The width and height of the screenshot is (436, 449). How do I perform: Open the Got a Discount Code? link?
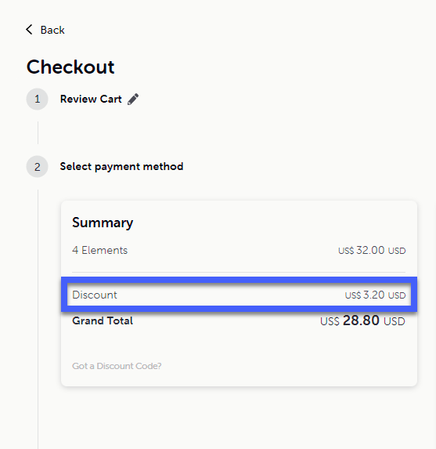pyautogui.click(x=117, y=366)
